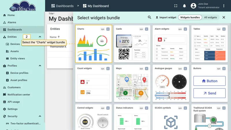The width and height of the screenshot is (231, 130).
Task: Open Two-factor authentication menu item
Action: pos(22,124)
